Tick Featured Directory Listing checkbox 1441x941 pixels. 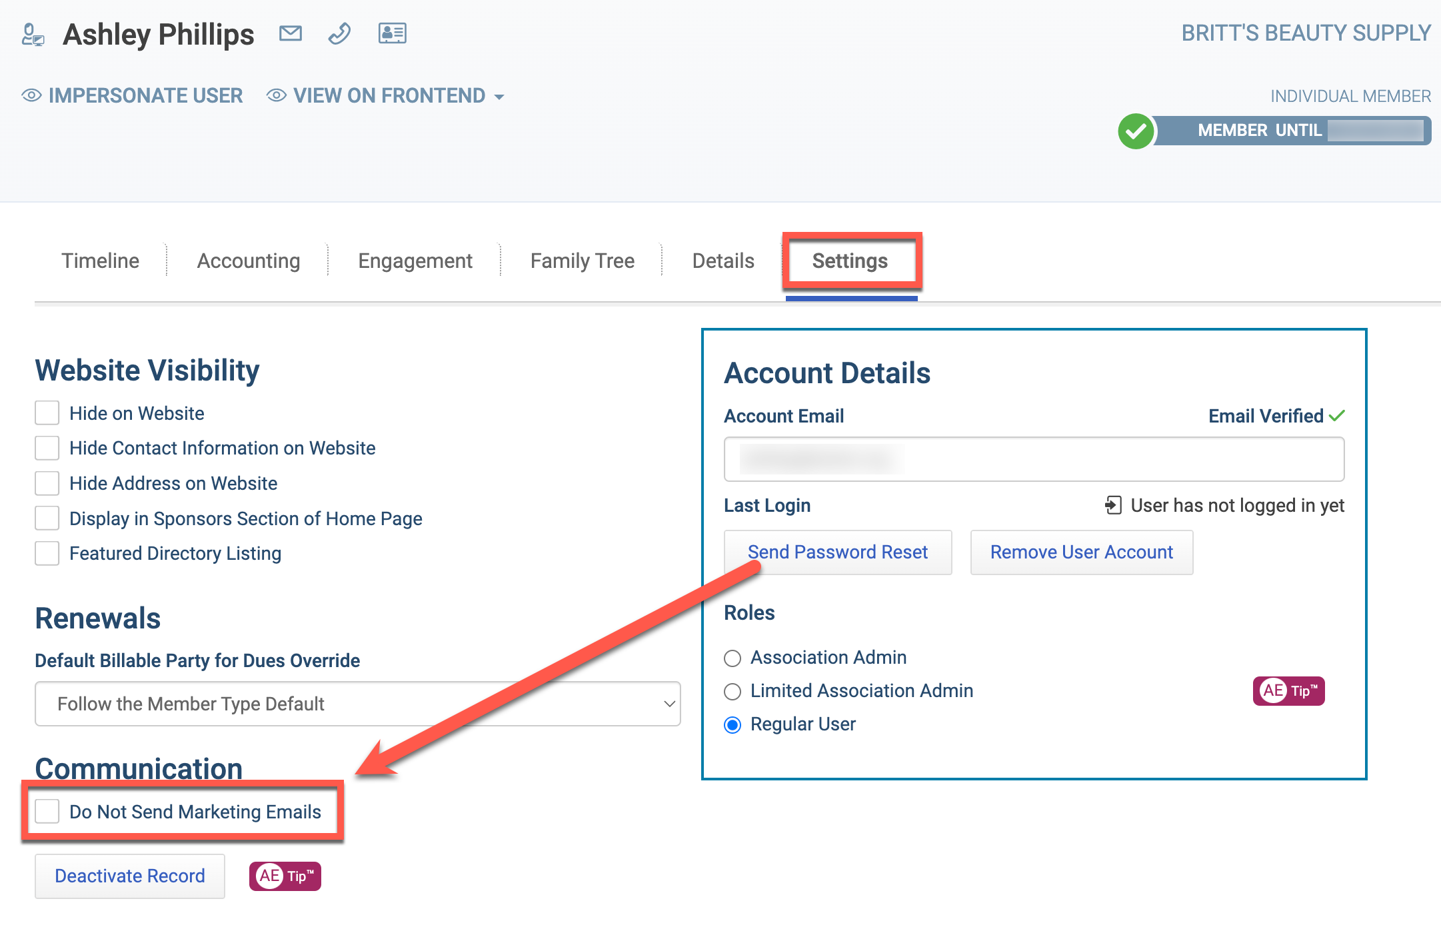47,553
